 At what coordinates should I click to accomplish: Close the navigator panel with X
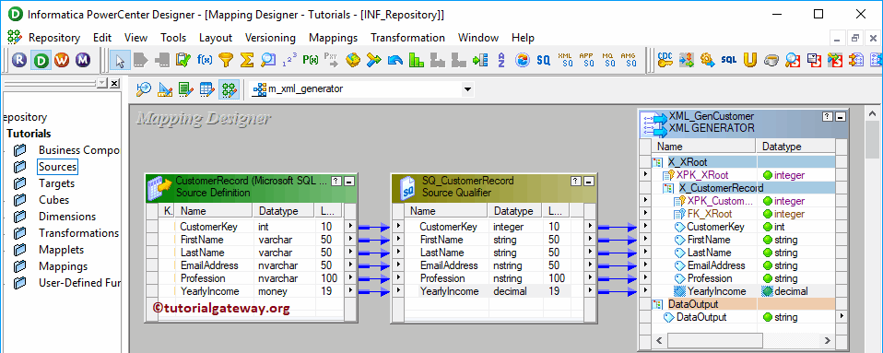(114, 83)
